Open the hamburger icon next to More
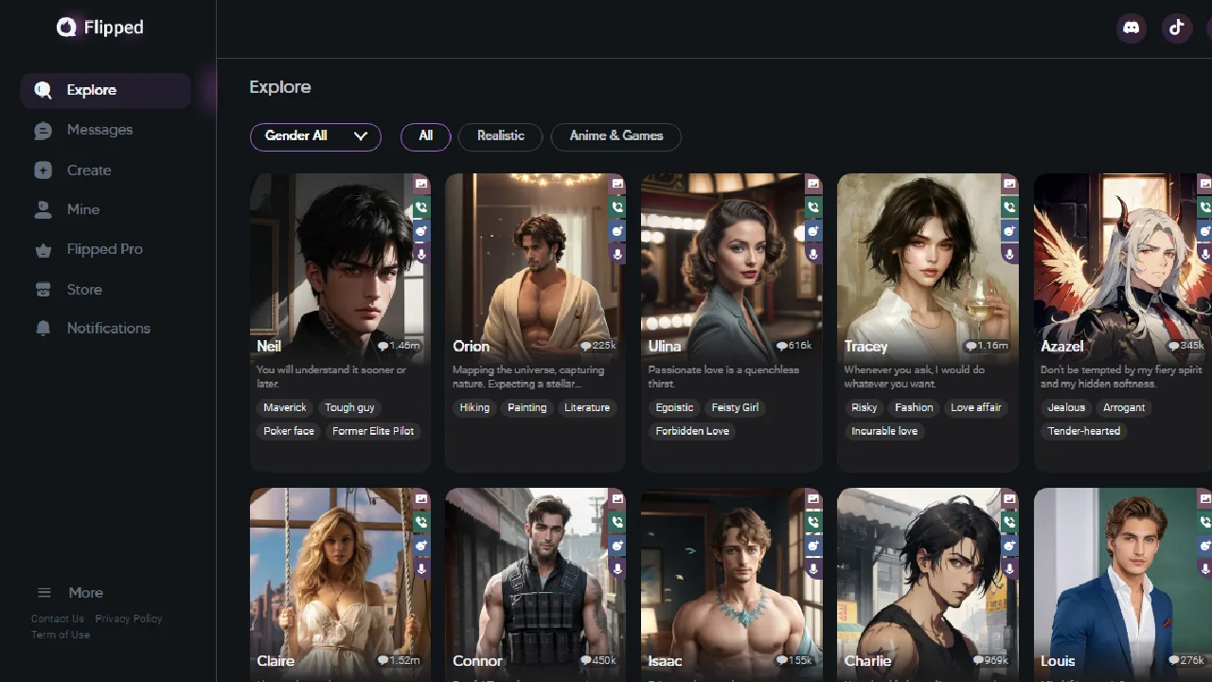1212x682 pixels. [x=44, y=592]
